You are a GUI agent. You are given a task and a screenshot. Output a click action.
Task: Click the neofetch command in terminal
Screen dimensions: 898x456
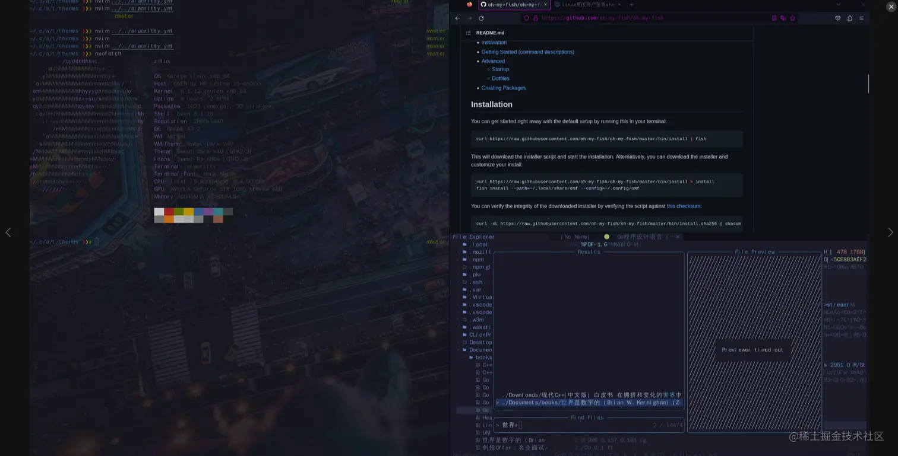pos(108,53)
